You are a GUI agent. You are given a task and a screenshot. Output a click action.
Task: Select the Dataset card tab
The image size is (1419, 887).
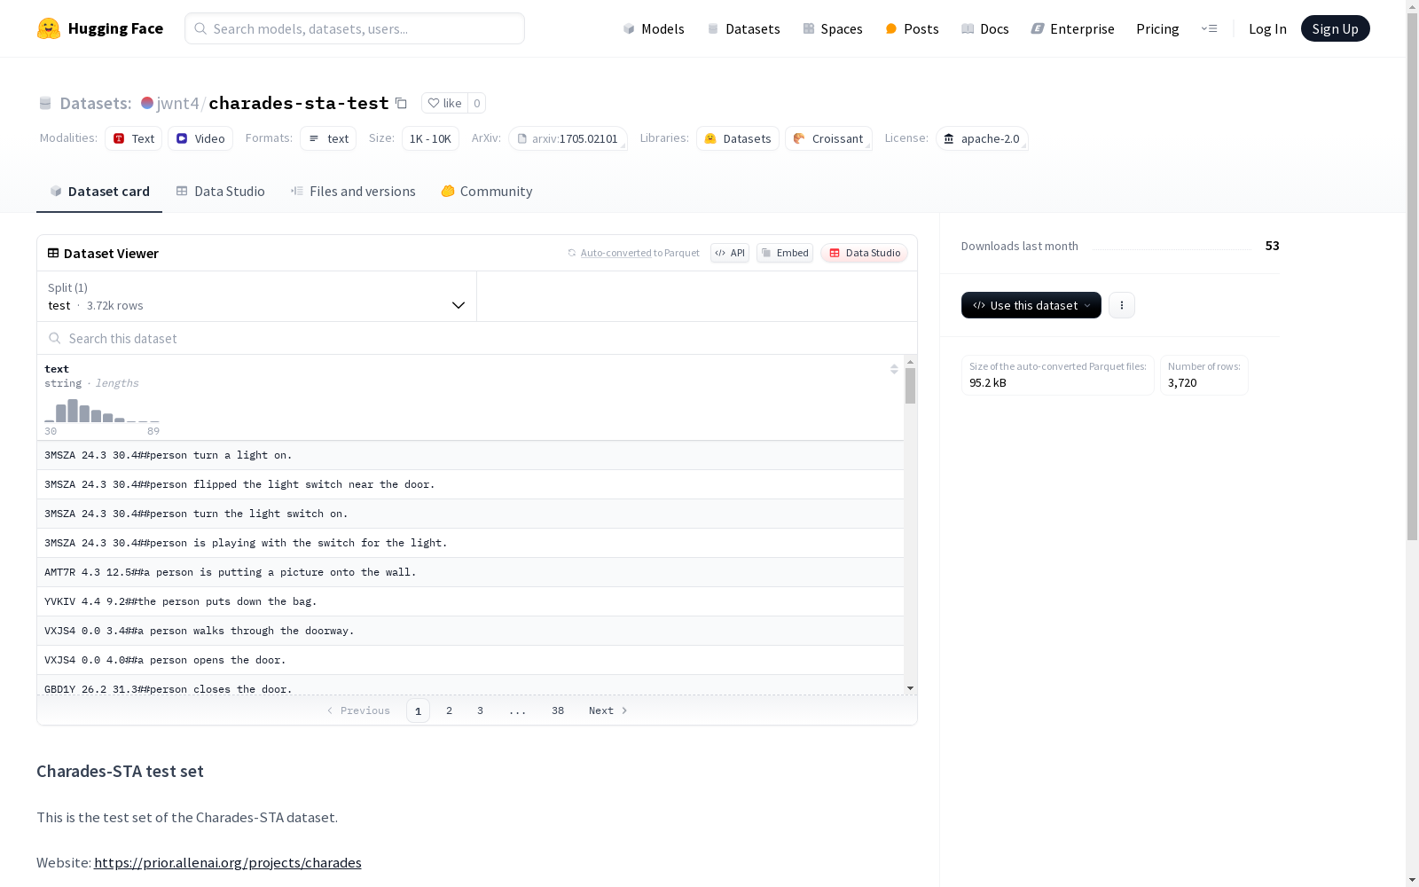[99, 191]
